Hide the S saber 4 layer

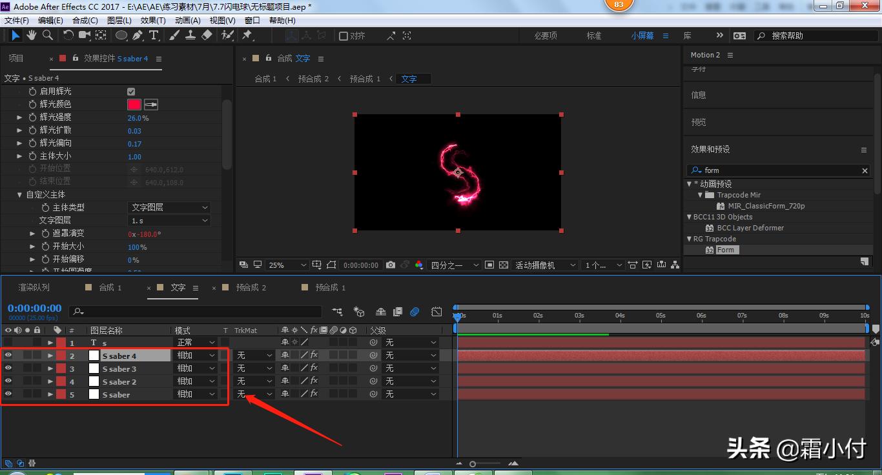(x=8, y=355)
